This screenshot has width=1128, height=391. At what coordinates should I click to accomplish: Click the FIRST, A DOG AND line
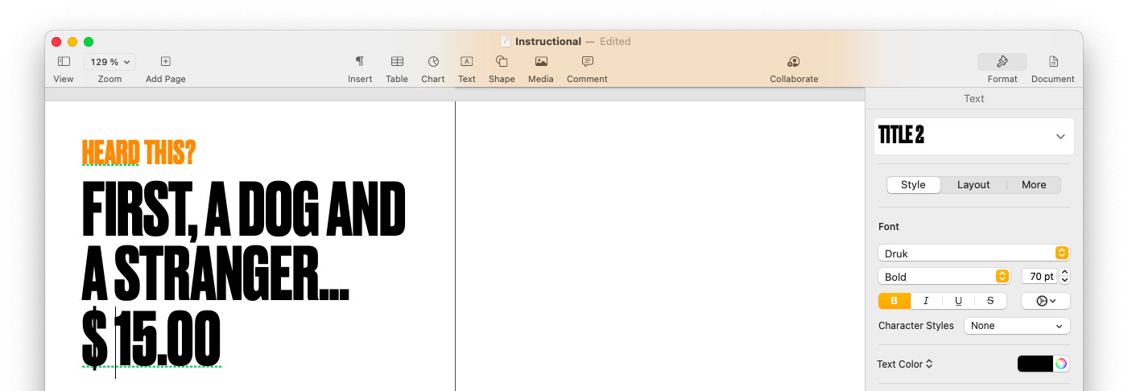pos(243,210)
